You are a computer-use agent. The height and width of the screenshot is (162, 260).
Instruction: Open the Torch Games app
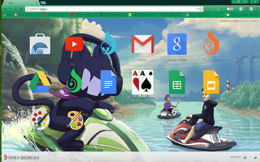coord(211,43)
